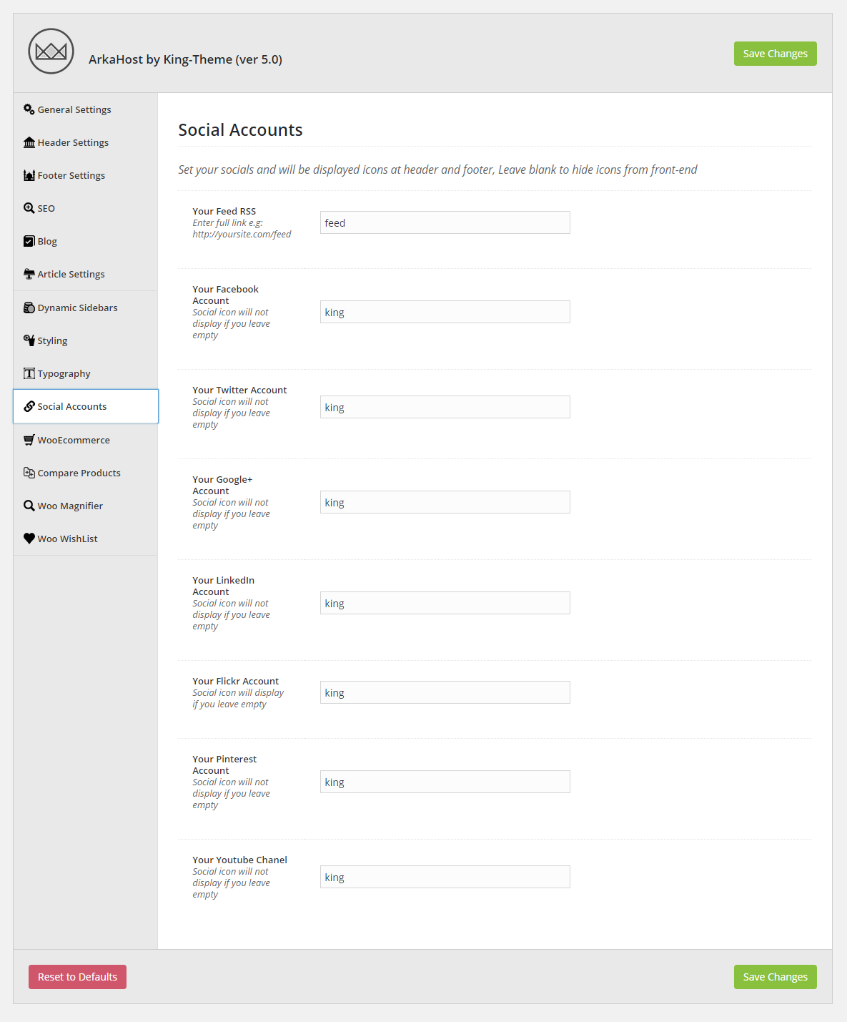This screenshot has width=847, height=1022.
Task: Click into the Twitter Account field
Action: 445,407
